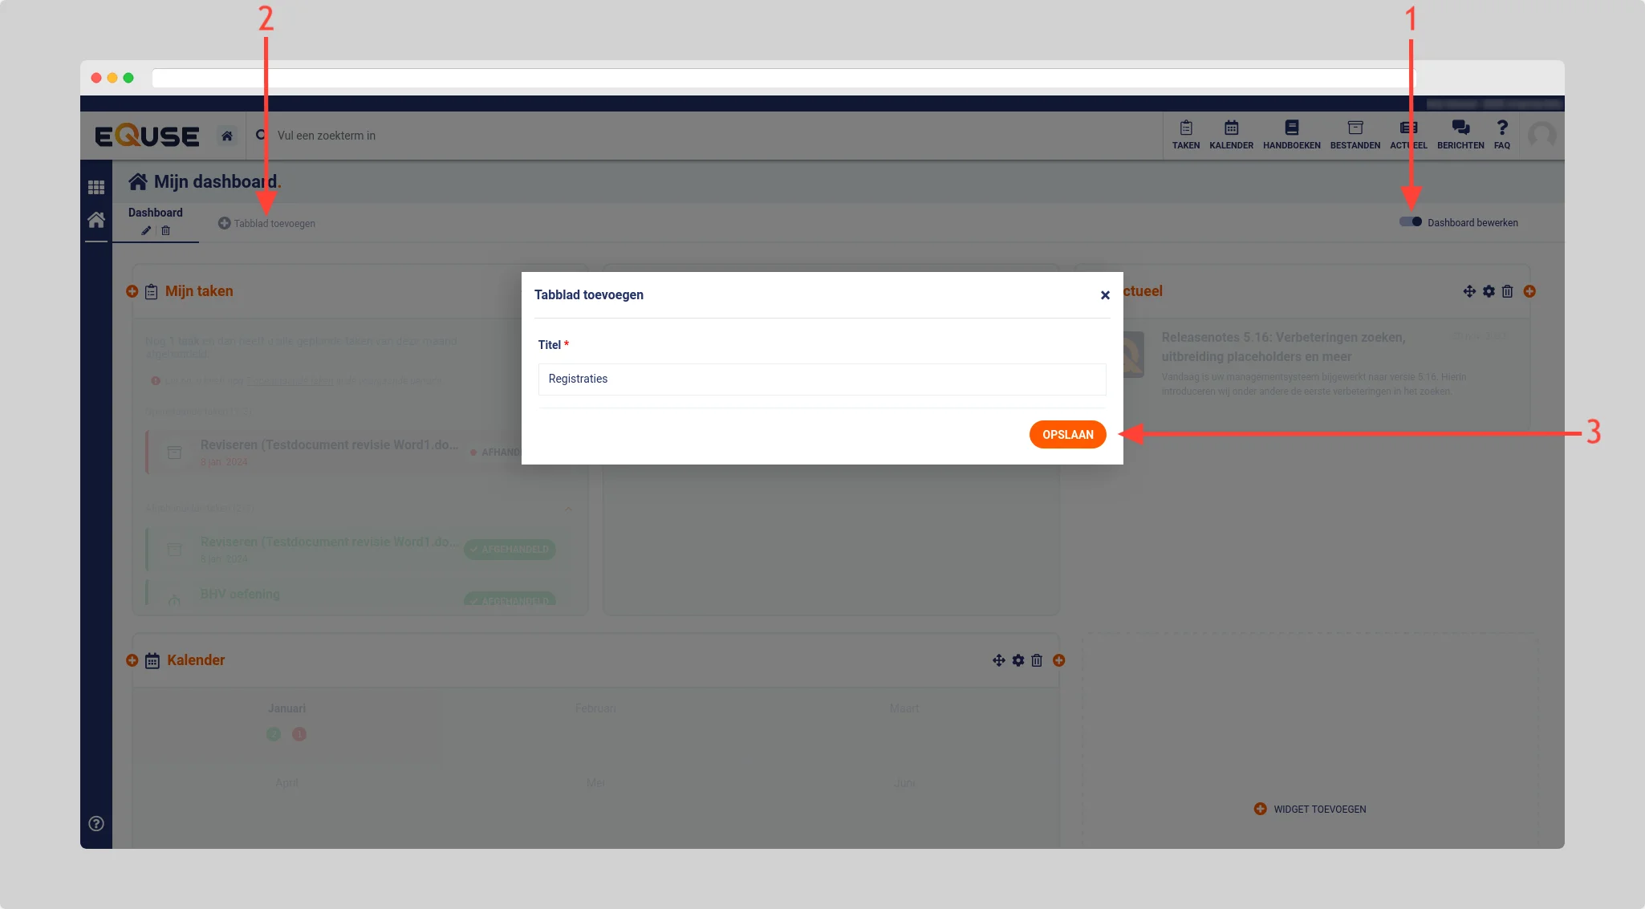Click move handle on Kalender widget
The height and width of the screenshot is (909, 1645).
click(999, 660)
